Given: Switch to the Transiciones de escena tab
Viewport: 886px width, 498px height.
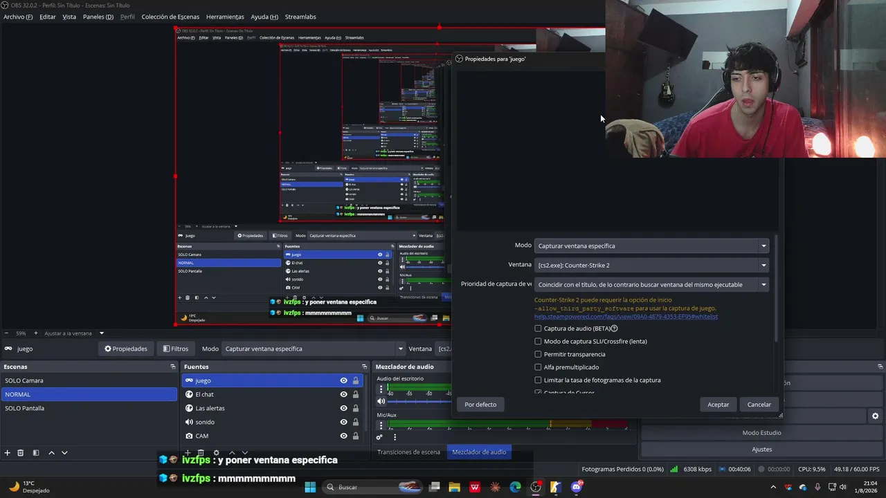Looking at the screenshot, I should coord(408,452).
